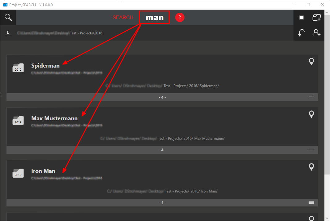Open the Spiderman 2019 folder icon
Screen dimensions: 330x221
point(18,68)
